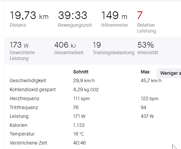Click the Kalorien value 1.133
The width and height of the screenshot is (181, 149).
[79, 125]
